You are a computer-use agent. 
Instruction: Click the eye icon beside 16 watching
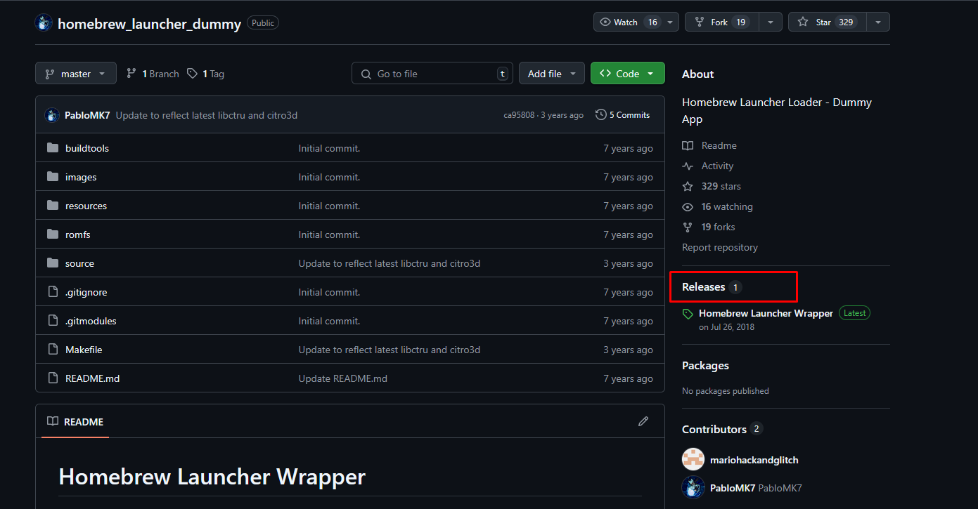[688, 206]
